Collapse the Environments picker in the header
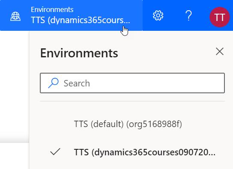Image resolution: width=233 pixels, height=169 pixels. coord(71,15)
